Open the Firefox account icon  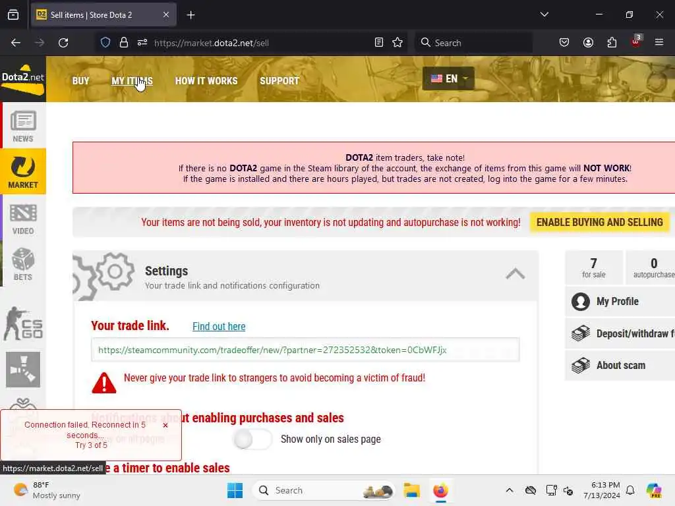pos(588,43)
